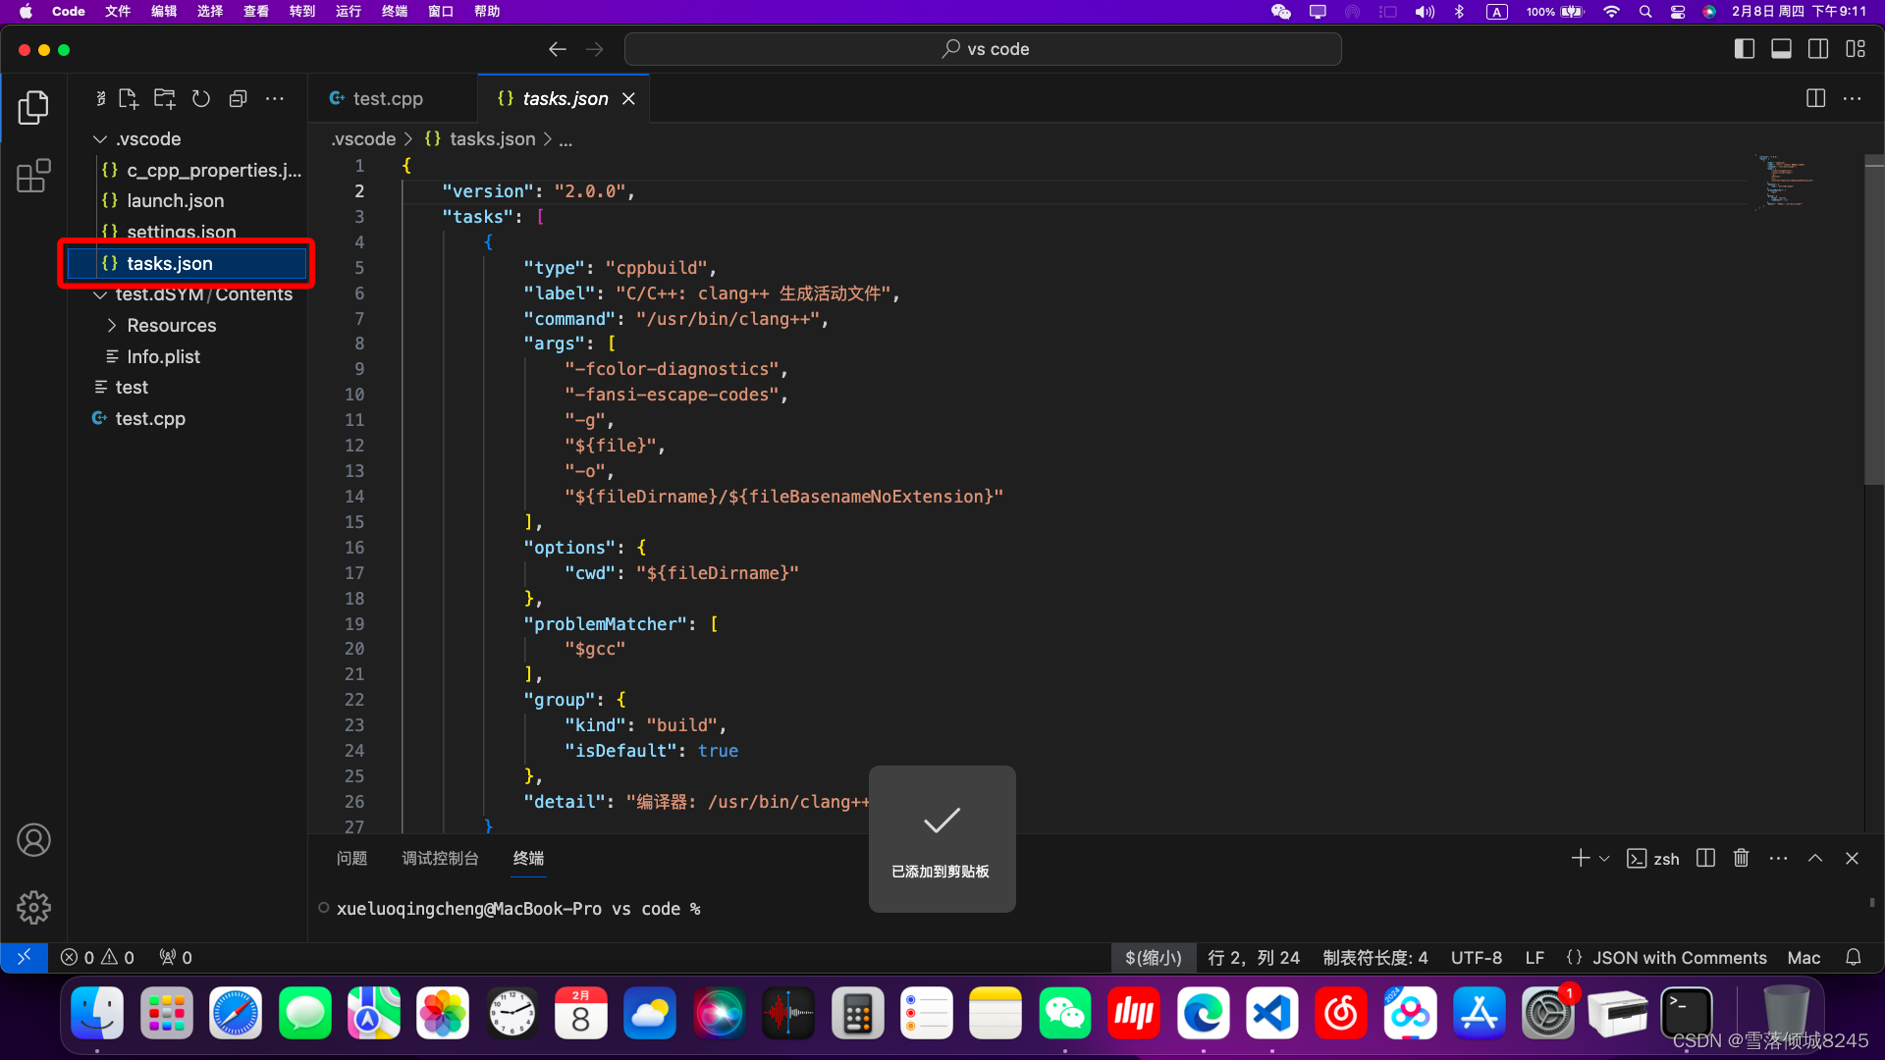Toggle the bottom panel visibility
1885x1060 pixels.
point(1781,49)
